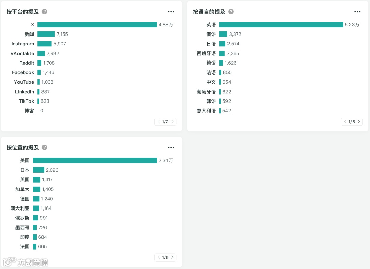Select the 英语 language bar

coord(281,25)
